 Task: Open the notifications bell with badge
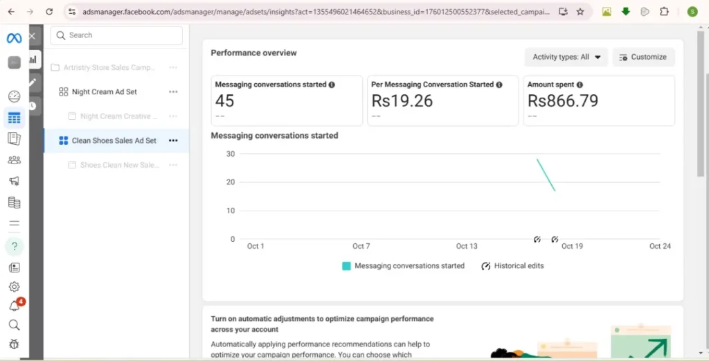coord(14,306)
